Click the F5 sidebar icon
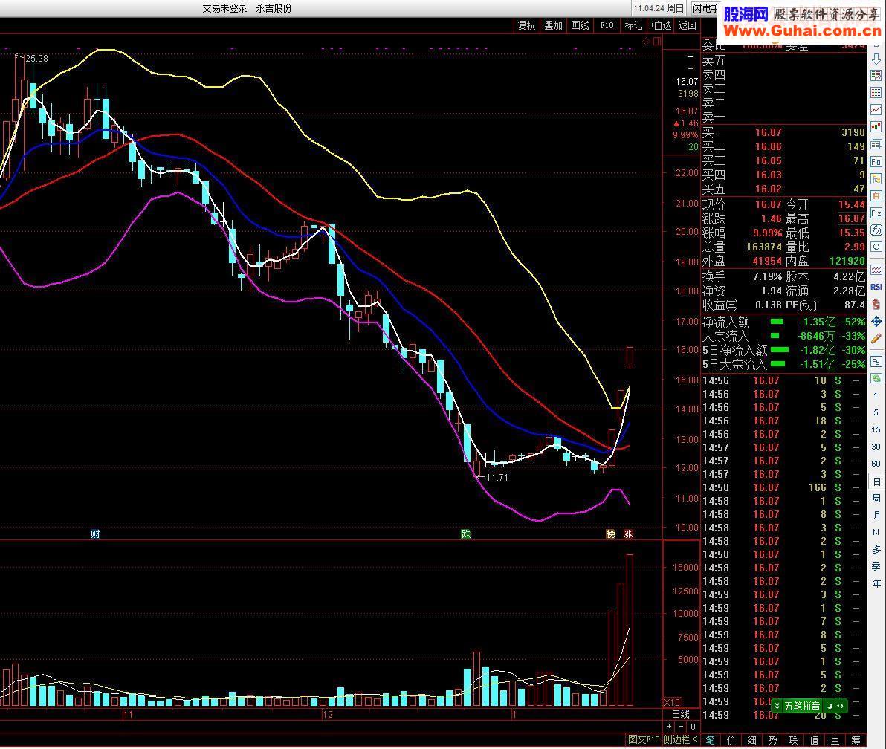The width and height of the screenshot is (886, 749). point(876,362)
